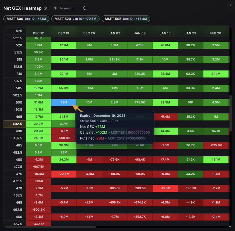This screenshot has width=235, height=231.
Task: Click the magnifier search icon
Action: 85,8
